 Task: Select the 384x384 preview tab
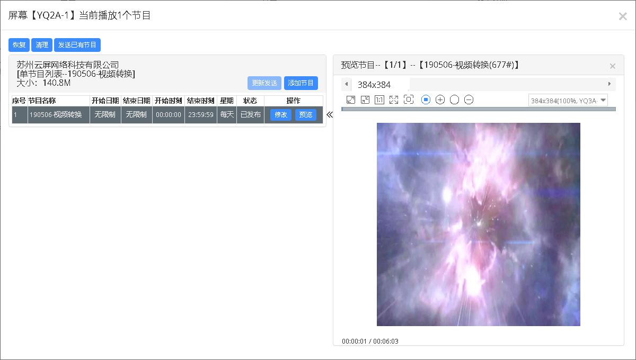(374, 84)
